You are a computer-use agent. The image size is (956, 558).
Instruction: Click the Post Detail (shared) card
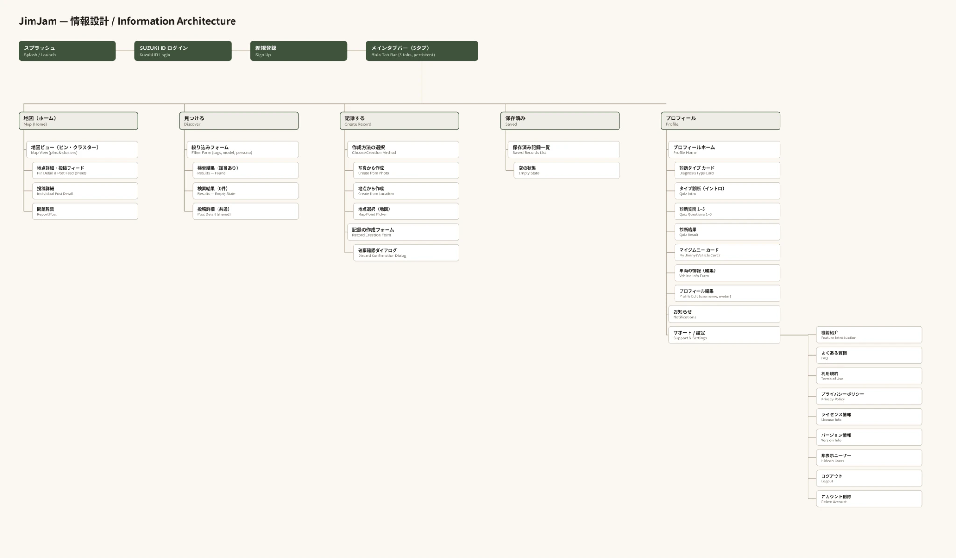246,211
